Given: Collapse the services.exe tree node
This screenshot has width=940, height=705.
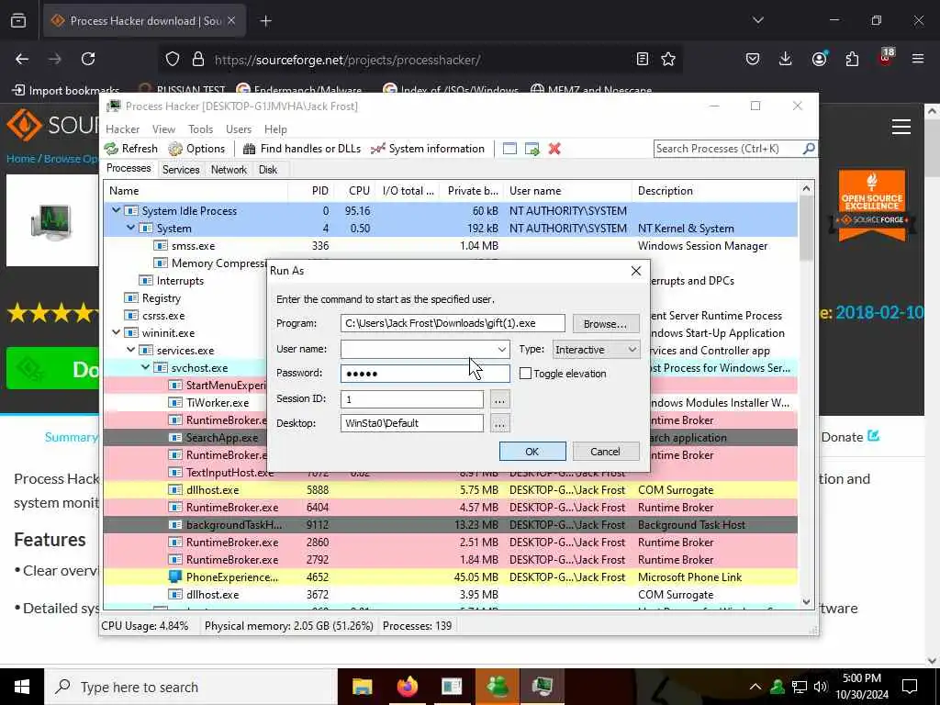Looking at the screenshot, I should tap(130, 350).
